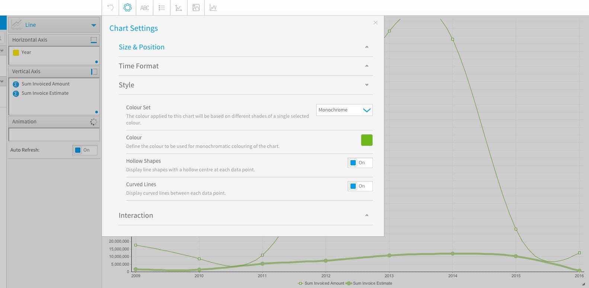Click the lower chevron on far-left panel edge
The height and width of the screenshot is (288, 589).
pyautogui.click(x=2, y=81)
